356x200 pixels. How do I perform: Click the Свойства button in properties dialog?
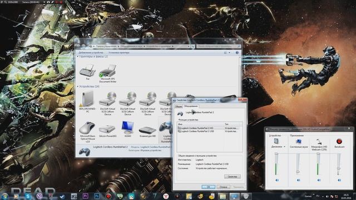[x=233, y=177]
